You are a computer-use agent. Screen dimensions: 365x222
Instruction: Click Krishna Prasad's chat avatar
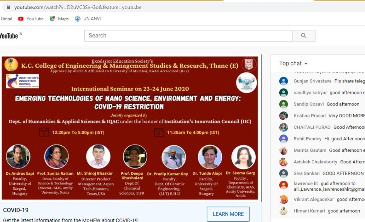coord(284,116)
